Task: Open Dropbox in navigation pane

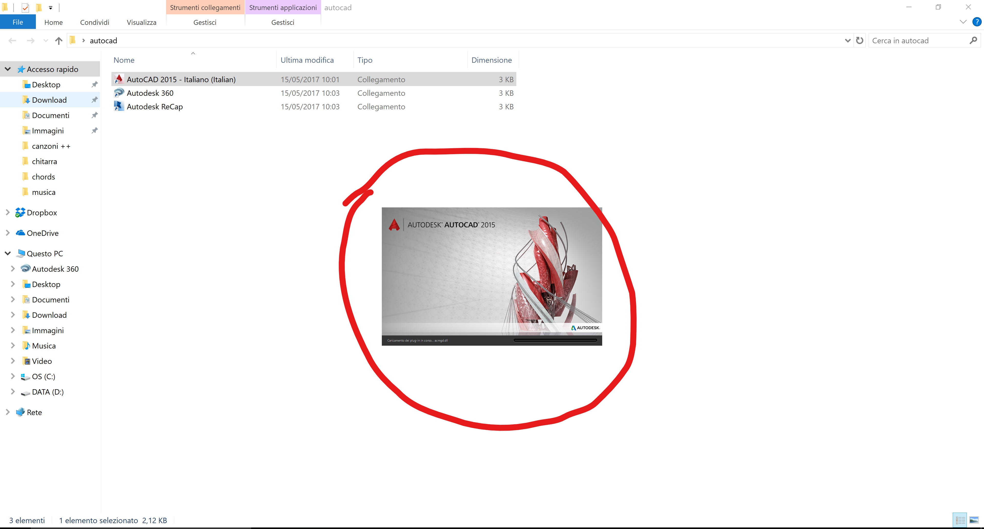Action: [x=42, y=213]
